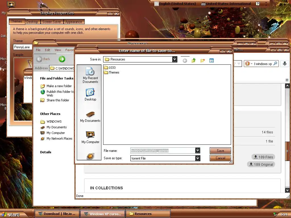Click language bar help icon

257,4
